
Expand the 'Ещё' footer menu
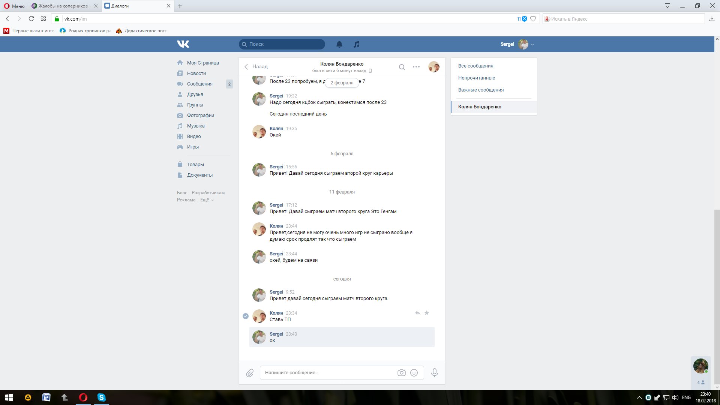pyautogui.click(x=207, y=200)
